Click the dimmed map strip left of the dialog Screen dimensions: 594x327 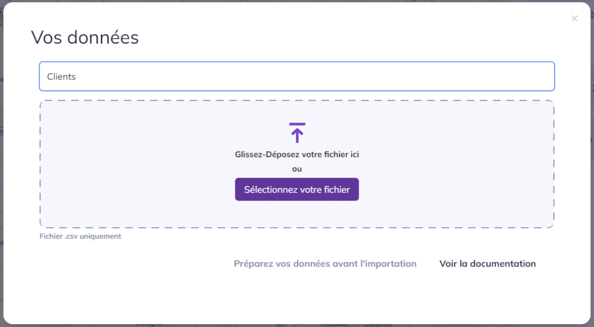point(2,163)
